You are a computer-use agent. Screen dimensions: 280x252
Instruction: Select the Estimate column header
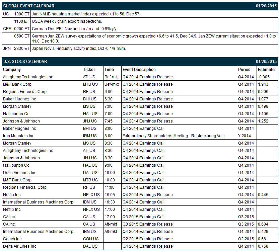tap(266, 70)
